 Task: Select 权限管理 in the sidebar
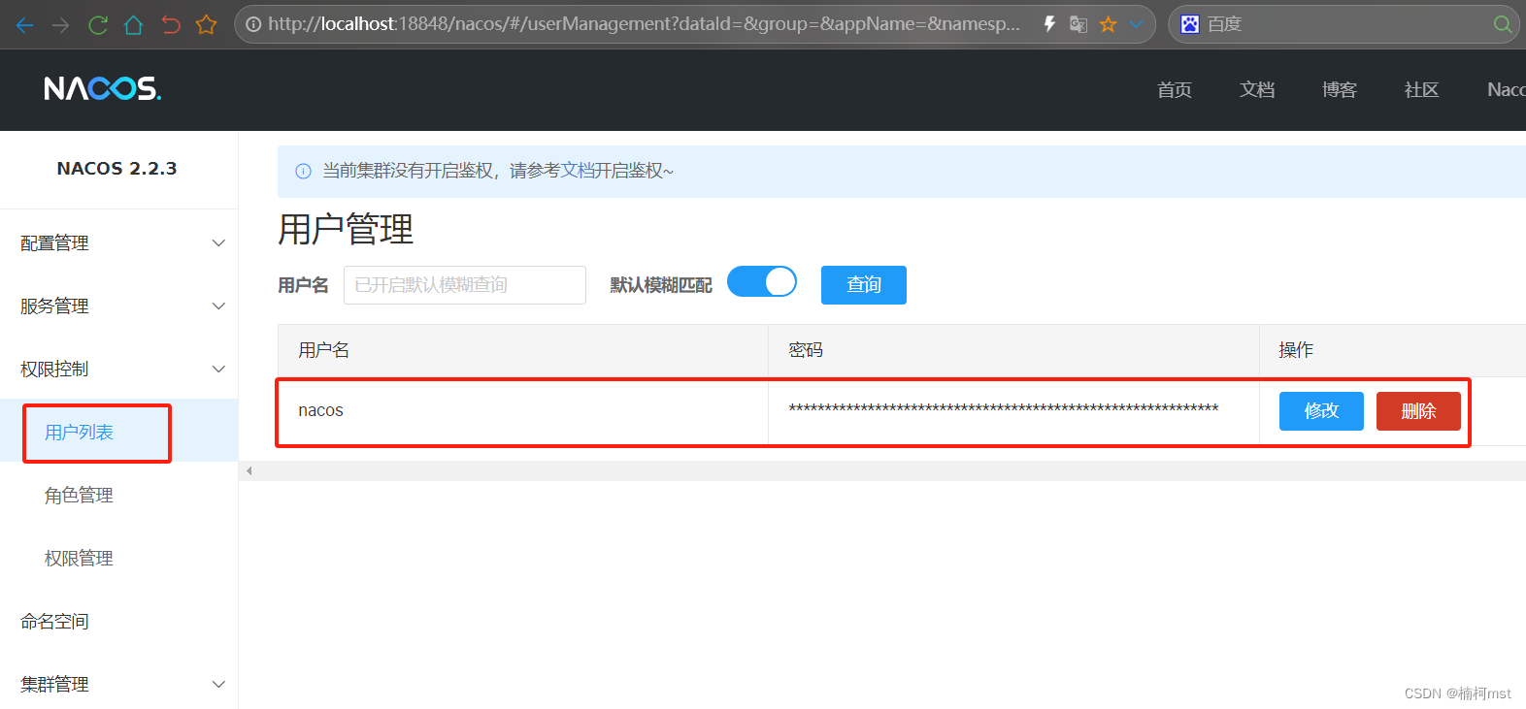pyautogui.click(x=79, y=559)
